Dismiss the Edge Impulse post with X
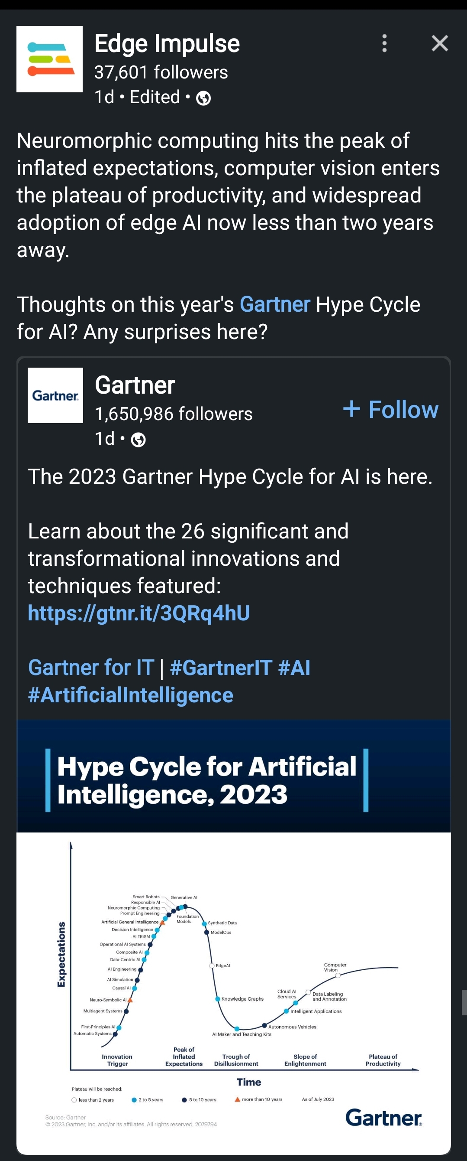 (440, 43)
